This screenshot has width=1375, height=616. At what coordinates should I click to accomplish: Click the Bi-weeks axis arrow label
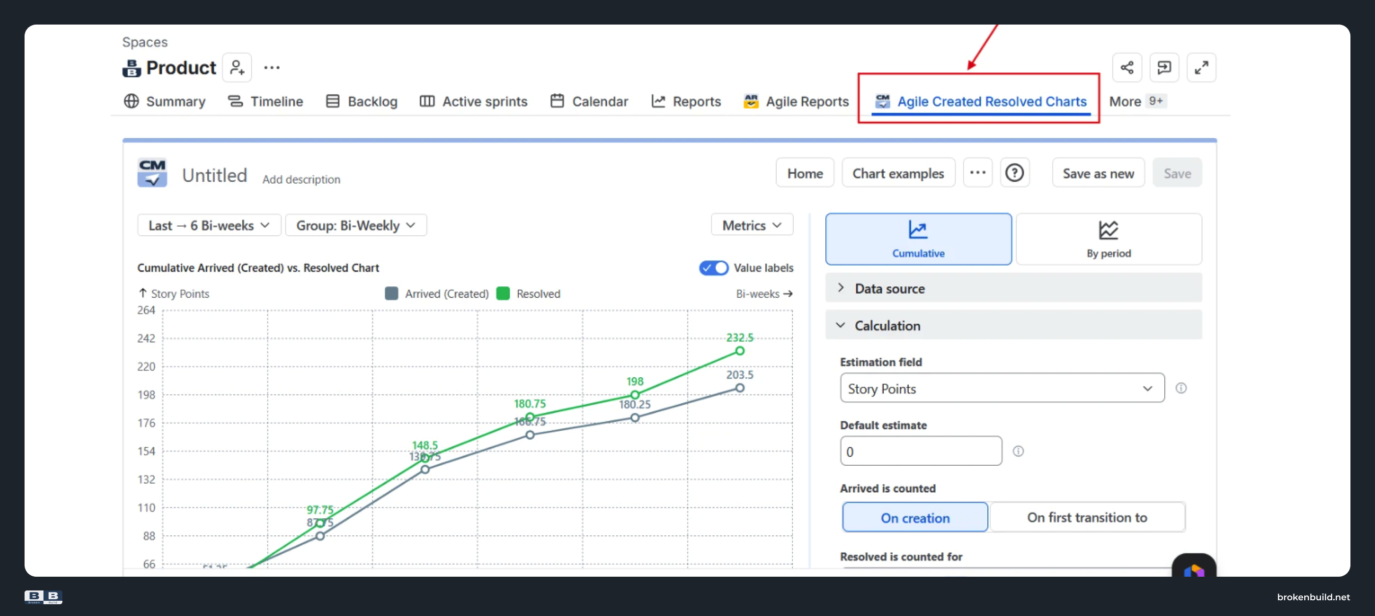point(764,294)
